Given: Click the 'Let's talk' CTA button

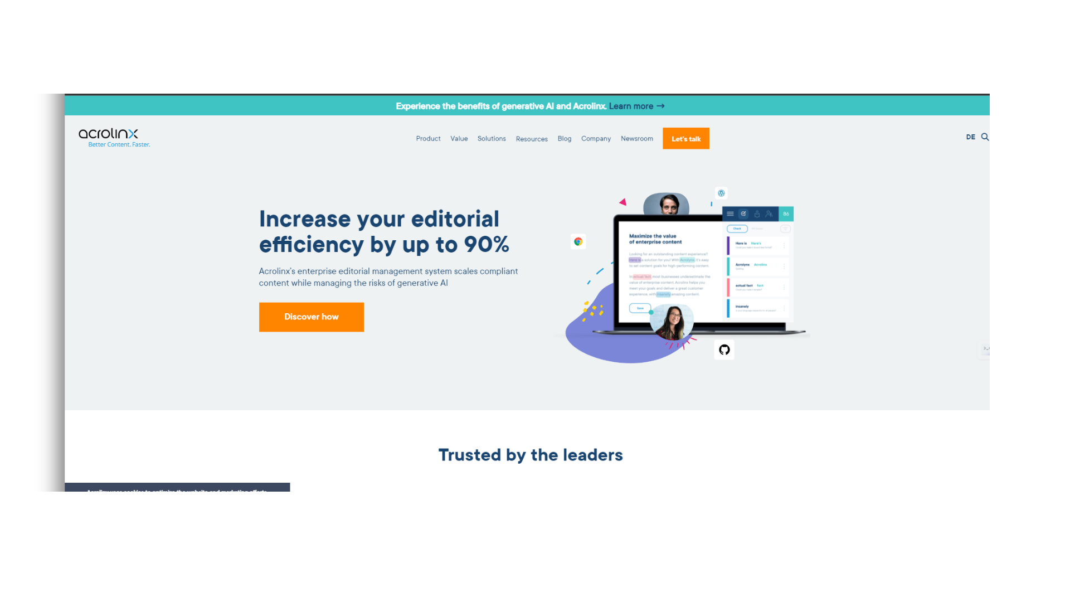Looking at the screenshot, I should click(x=685, y=138).
